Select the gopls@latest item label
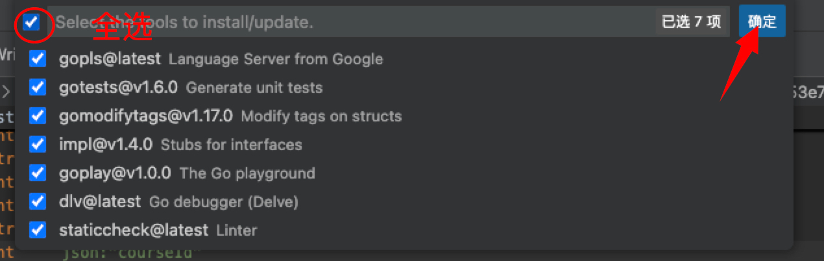Image resolution: width=824 pixels, height=261 pixels. tap(110, 59)
